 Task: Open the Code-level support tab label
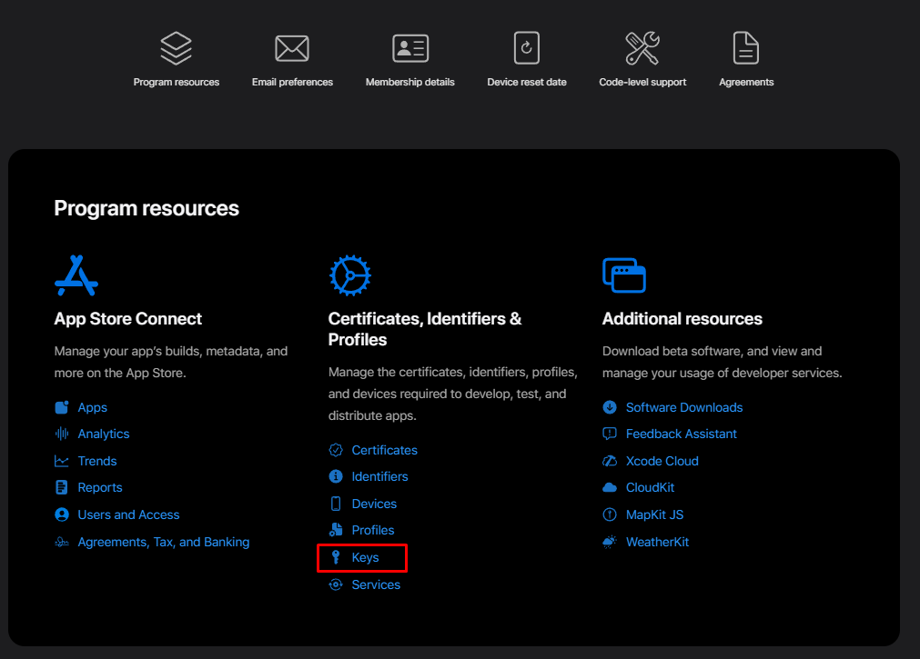click(642, 82)
